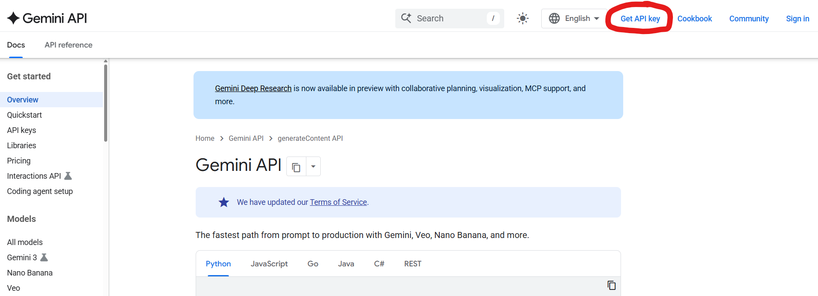Click the Get API key button
This screenshot has width=818, height=296.
640,19
